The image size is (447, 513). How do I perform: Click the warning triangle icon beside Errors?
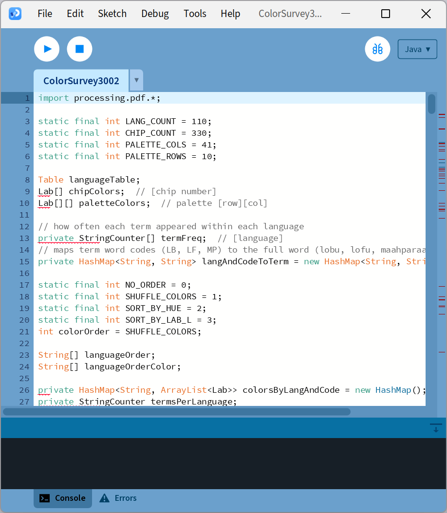104,498
